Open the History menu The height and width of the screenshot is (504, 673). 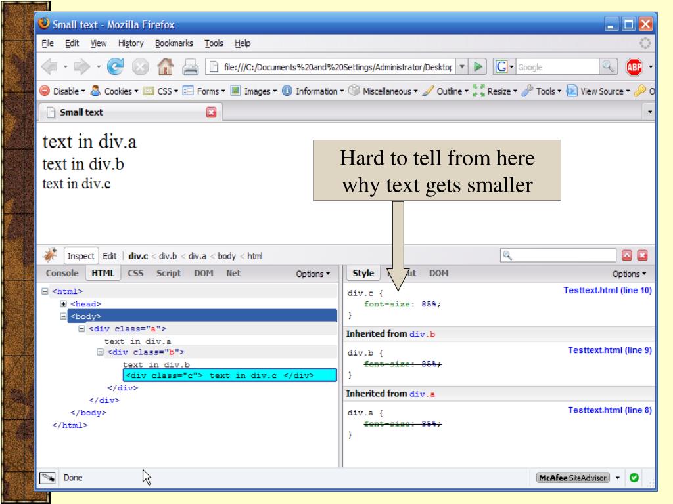tap(131, 43)
